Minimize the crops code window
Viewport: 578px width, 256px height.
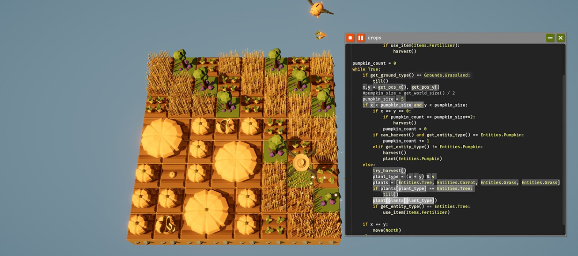click(x=550, y=38)
